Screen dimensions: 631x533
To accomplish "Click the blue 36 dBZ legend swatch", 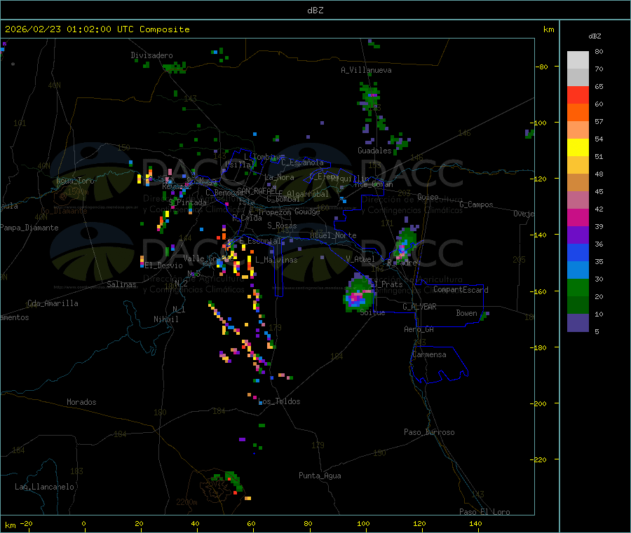I will pos(578,252).
